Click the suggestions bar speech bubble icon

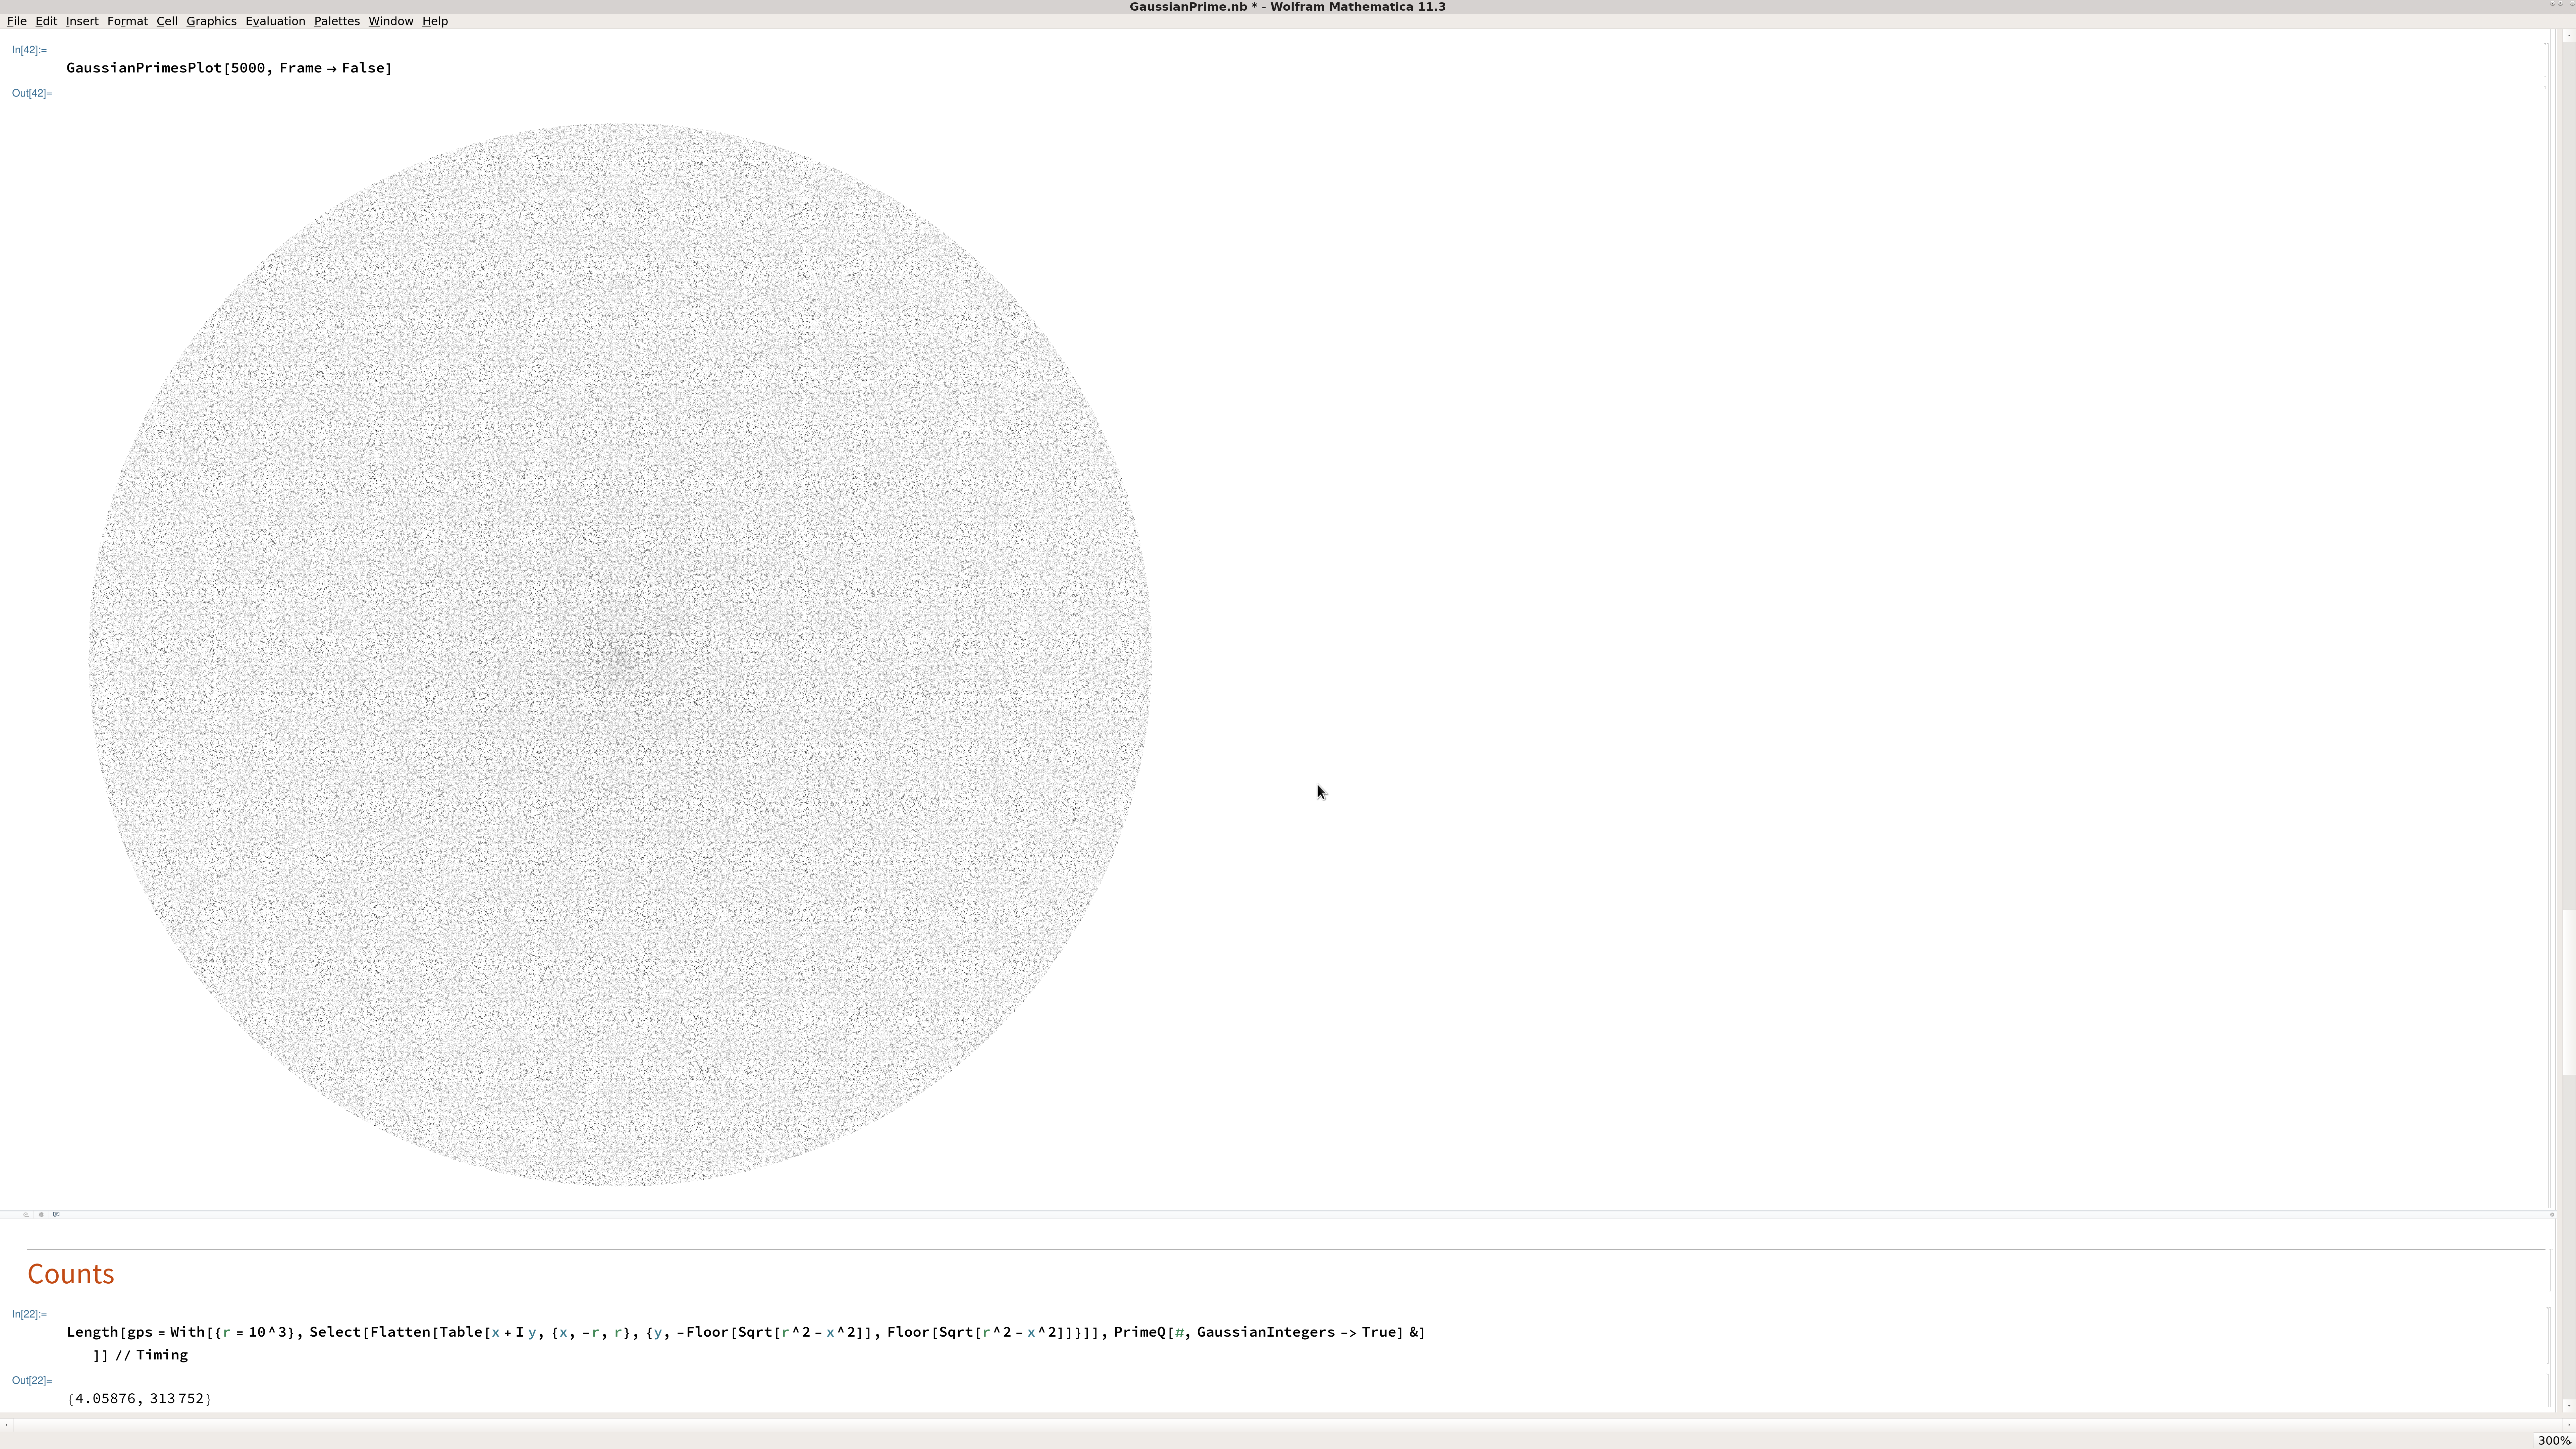(x=56, y=1215)
